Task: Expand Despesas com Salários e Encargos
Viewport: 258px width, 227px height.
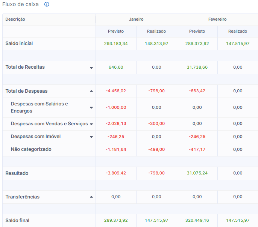Action: (x=91, y=108)
